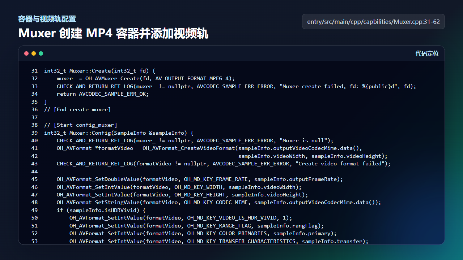Viewport: 463px width, 260px height.
Task: Click line 42 sampleInfo.videoWidth argument line
Action: [313, 156]
